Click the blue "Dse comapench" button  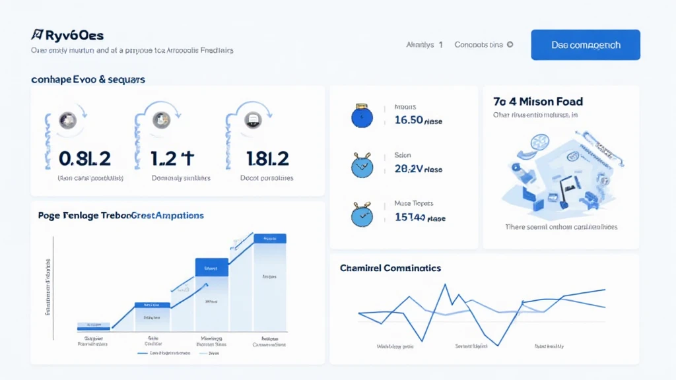[586, 45]
